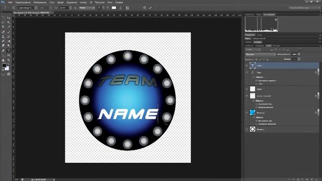
Task: Open the Изображение menu
Action: 40,2
